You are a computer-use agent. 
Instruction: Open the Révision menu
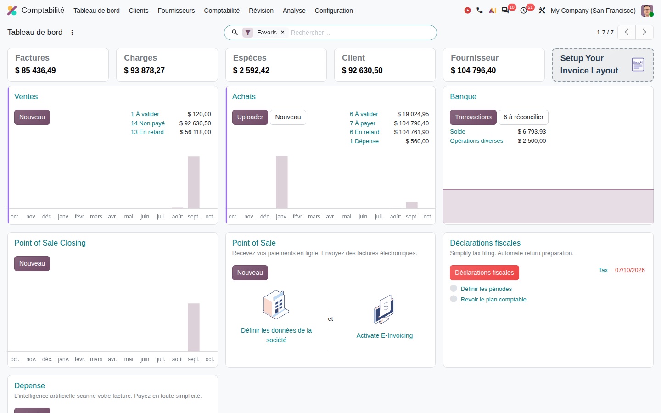(261, 11)
